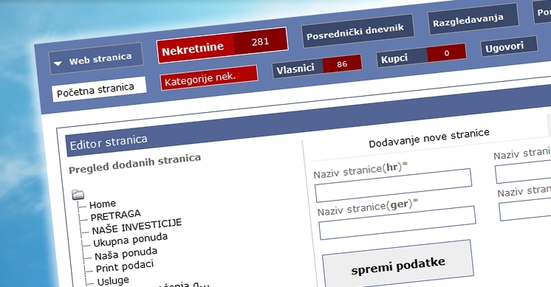Click the Kupci count badge showing 0
The image size is (551, 287).
click(x=447, y=52)
